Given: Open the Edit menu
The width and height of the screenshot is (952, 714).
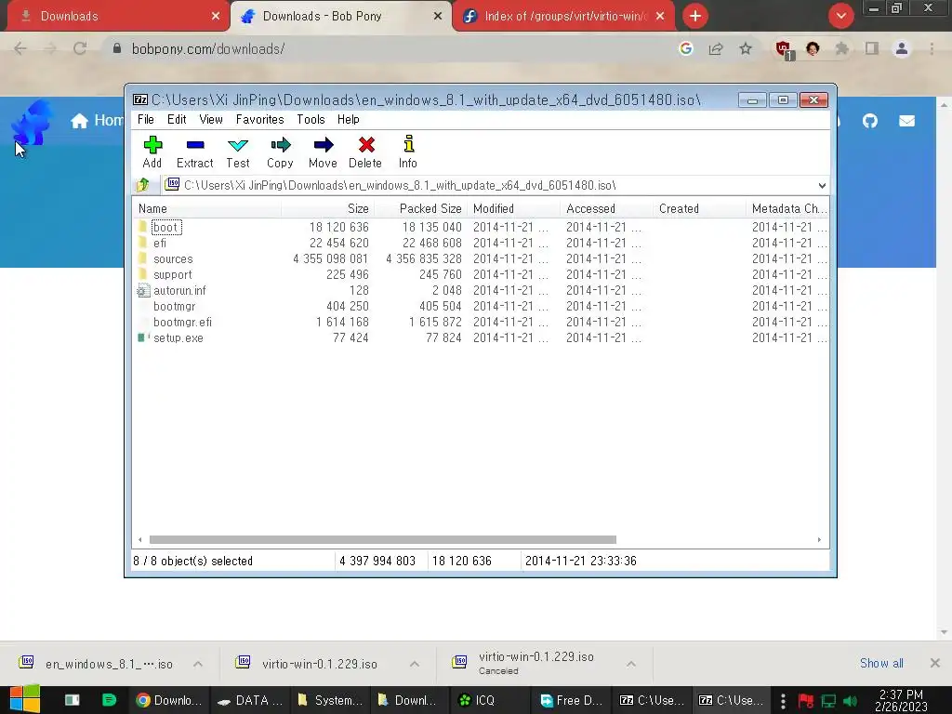Looking at the screenshot, I should pyautogui.click(x=177, y=119).
